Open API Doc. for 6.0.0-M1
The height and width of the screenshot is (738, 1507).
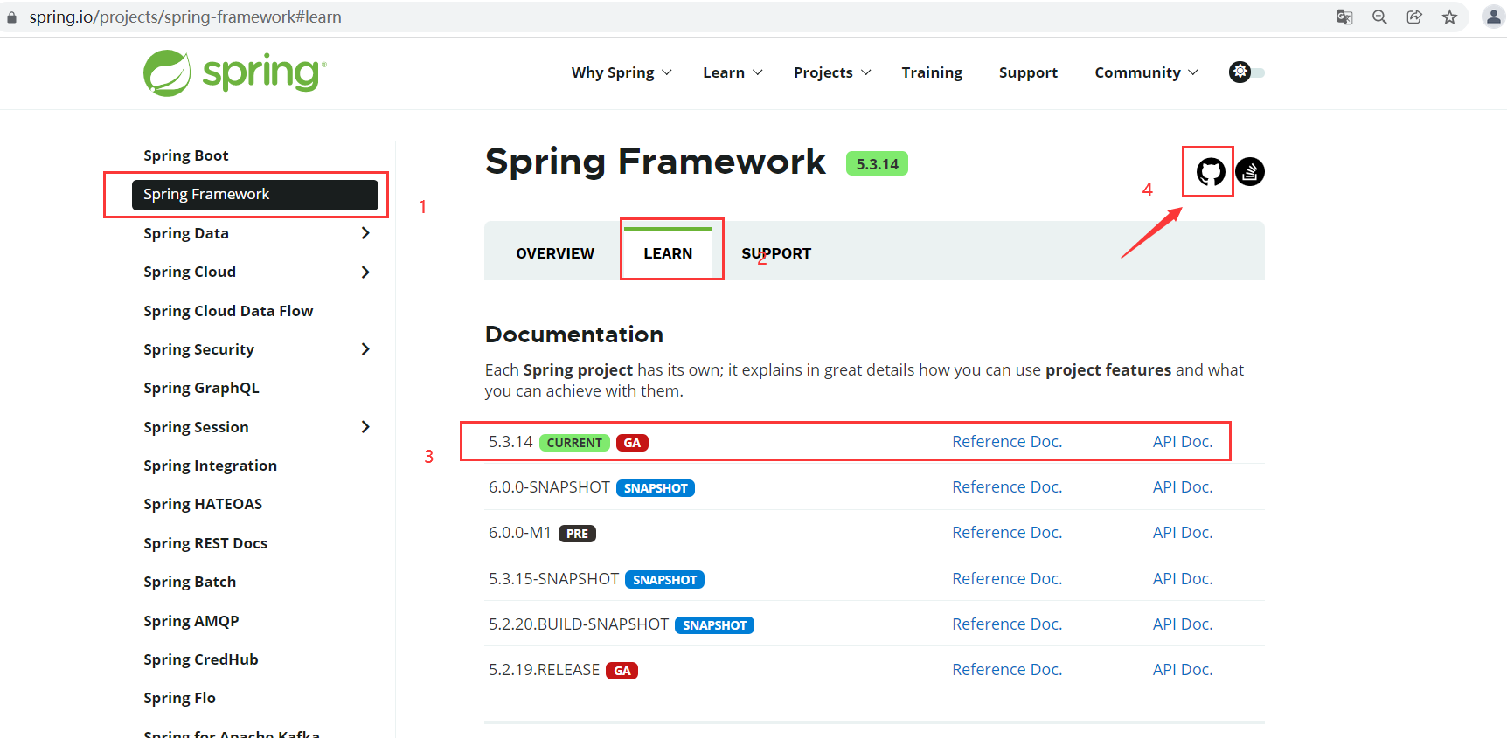pyautogui.click(x=1183, y=533)
